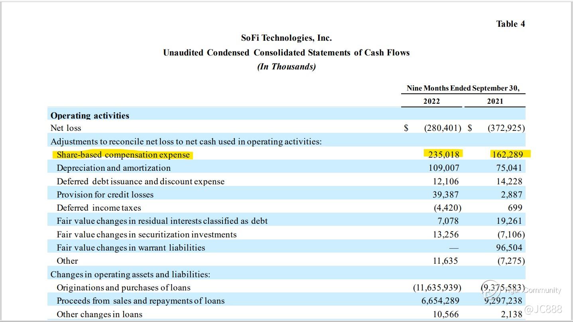This screenshot has height=322, width=573.
Task: Select 'Share-based compensation expense' highlighted label
Action: click(123, 155)
